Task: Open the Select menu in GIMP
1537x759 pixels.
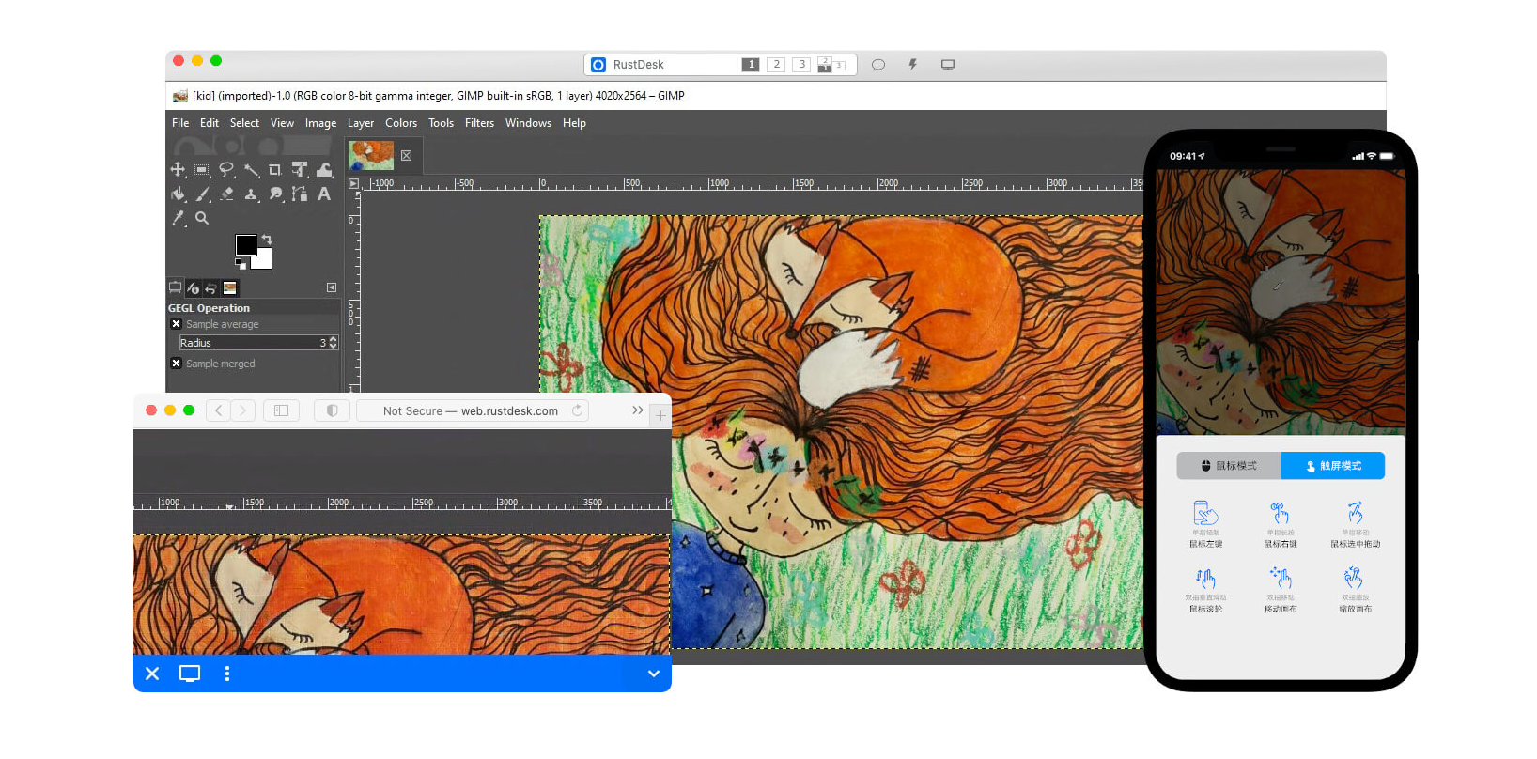Action: pos(244,123)
